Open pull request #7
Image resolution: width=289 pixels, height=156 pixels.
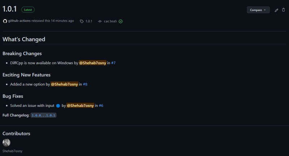[113, 63]
